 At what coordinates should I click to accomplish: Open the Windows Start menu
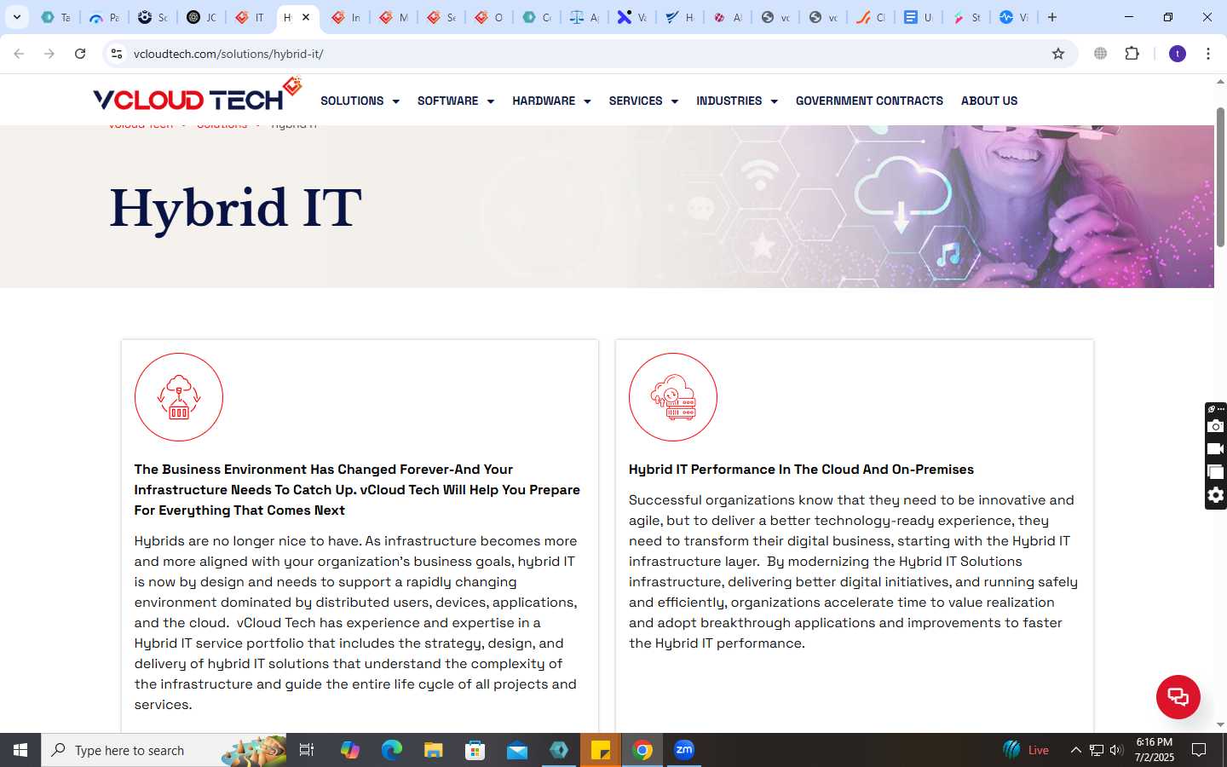tap(20, 750)
